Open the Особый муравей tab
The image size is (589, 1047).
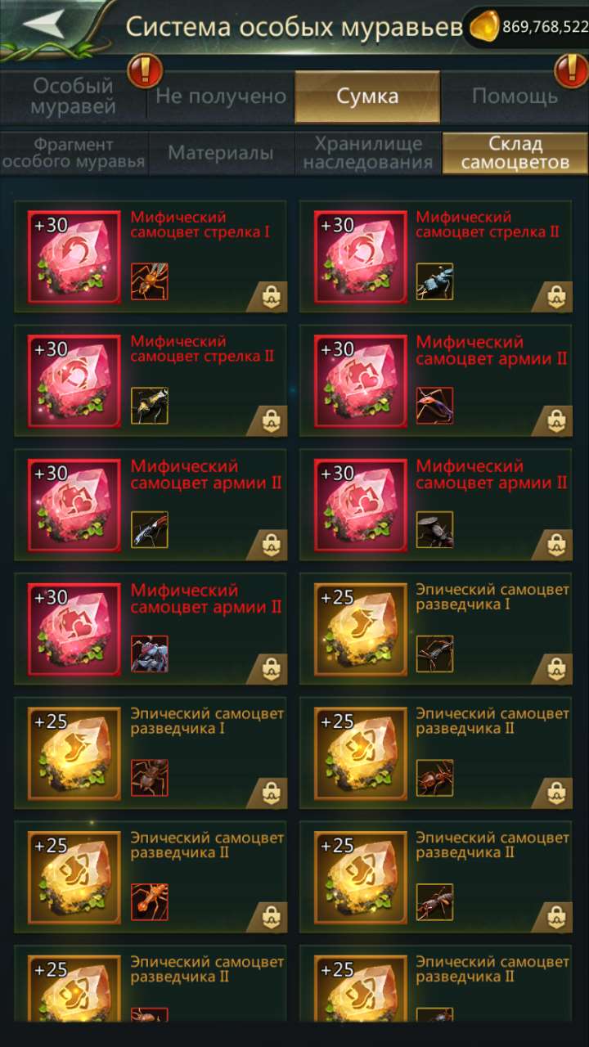click(x=73, y=97)
